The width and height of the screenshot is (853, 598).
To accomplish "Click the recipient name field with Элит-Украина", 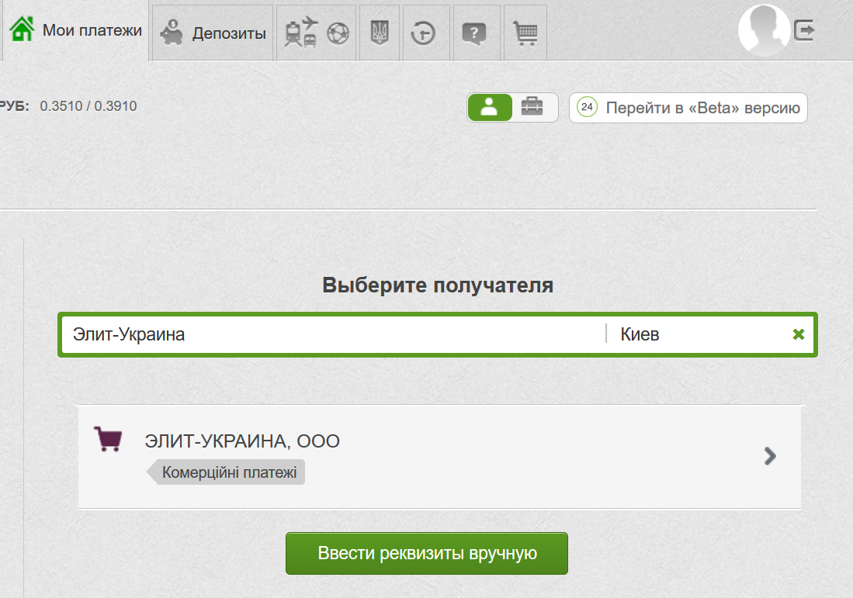I will pos(334,334).
